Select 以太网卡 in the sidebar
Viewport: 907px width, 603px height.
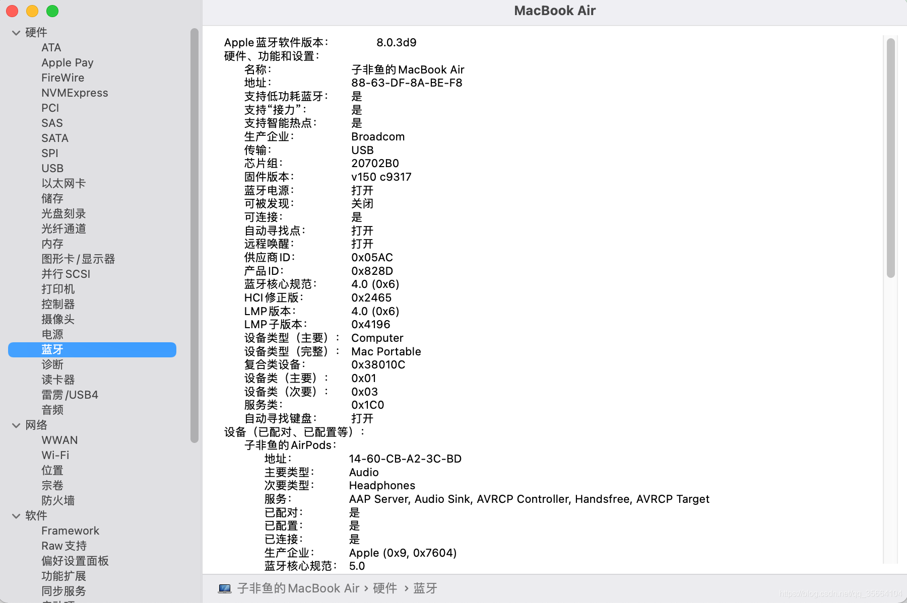[x=63, y=184]
